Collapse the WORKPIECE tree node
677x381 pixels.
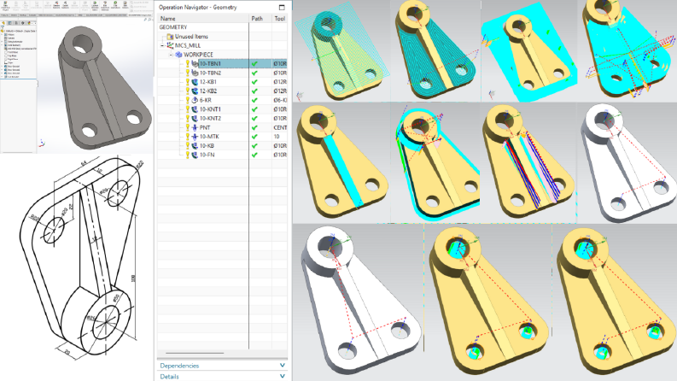(171, 55)
